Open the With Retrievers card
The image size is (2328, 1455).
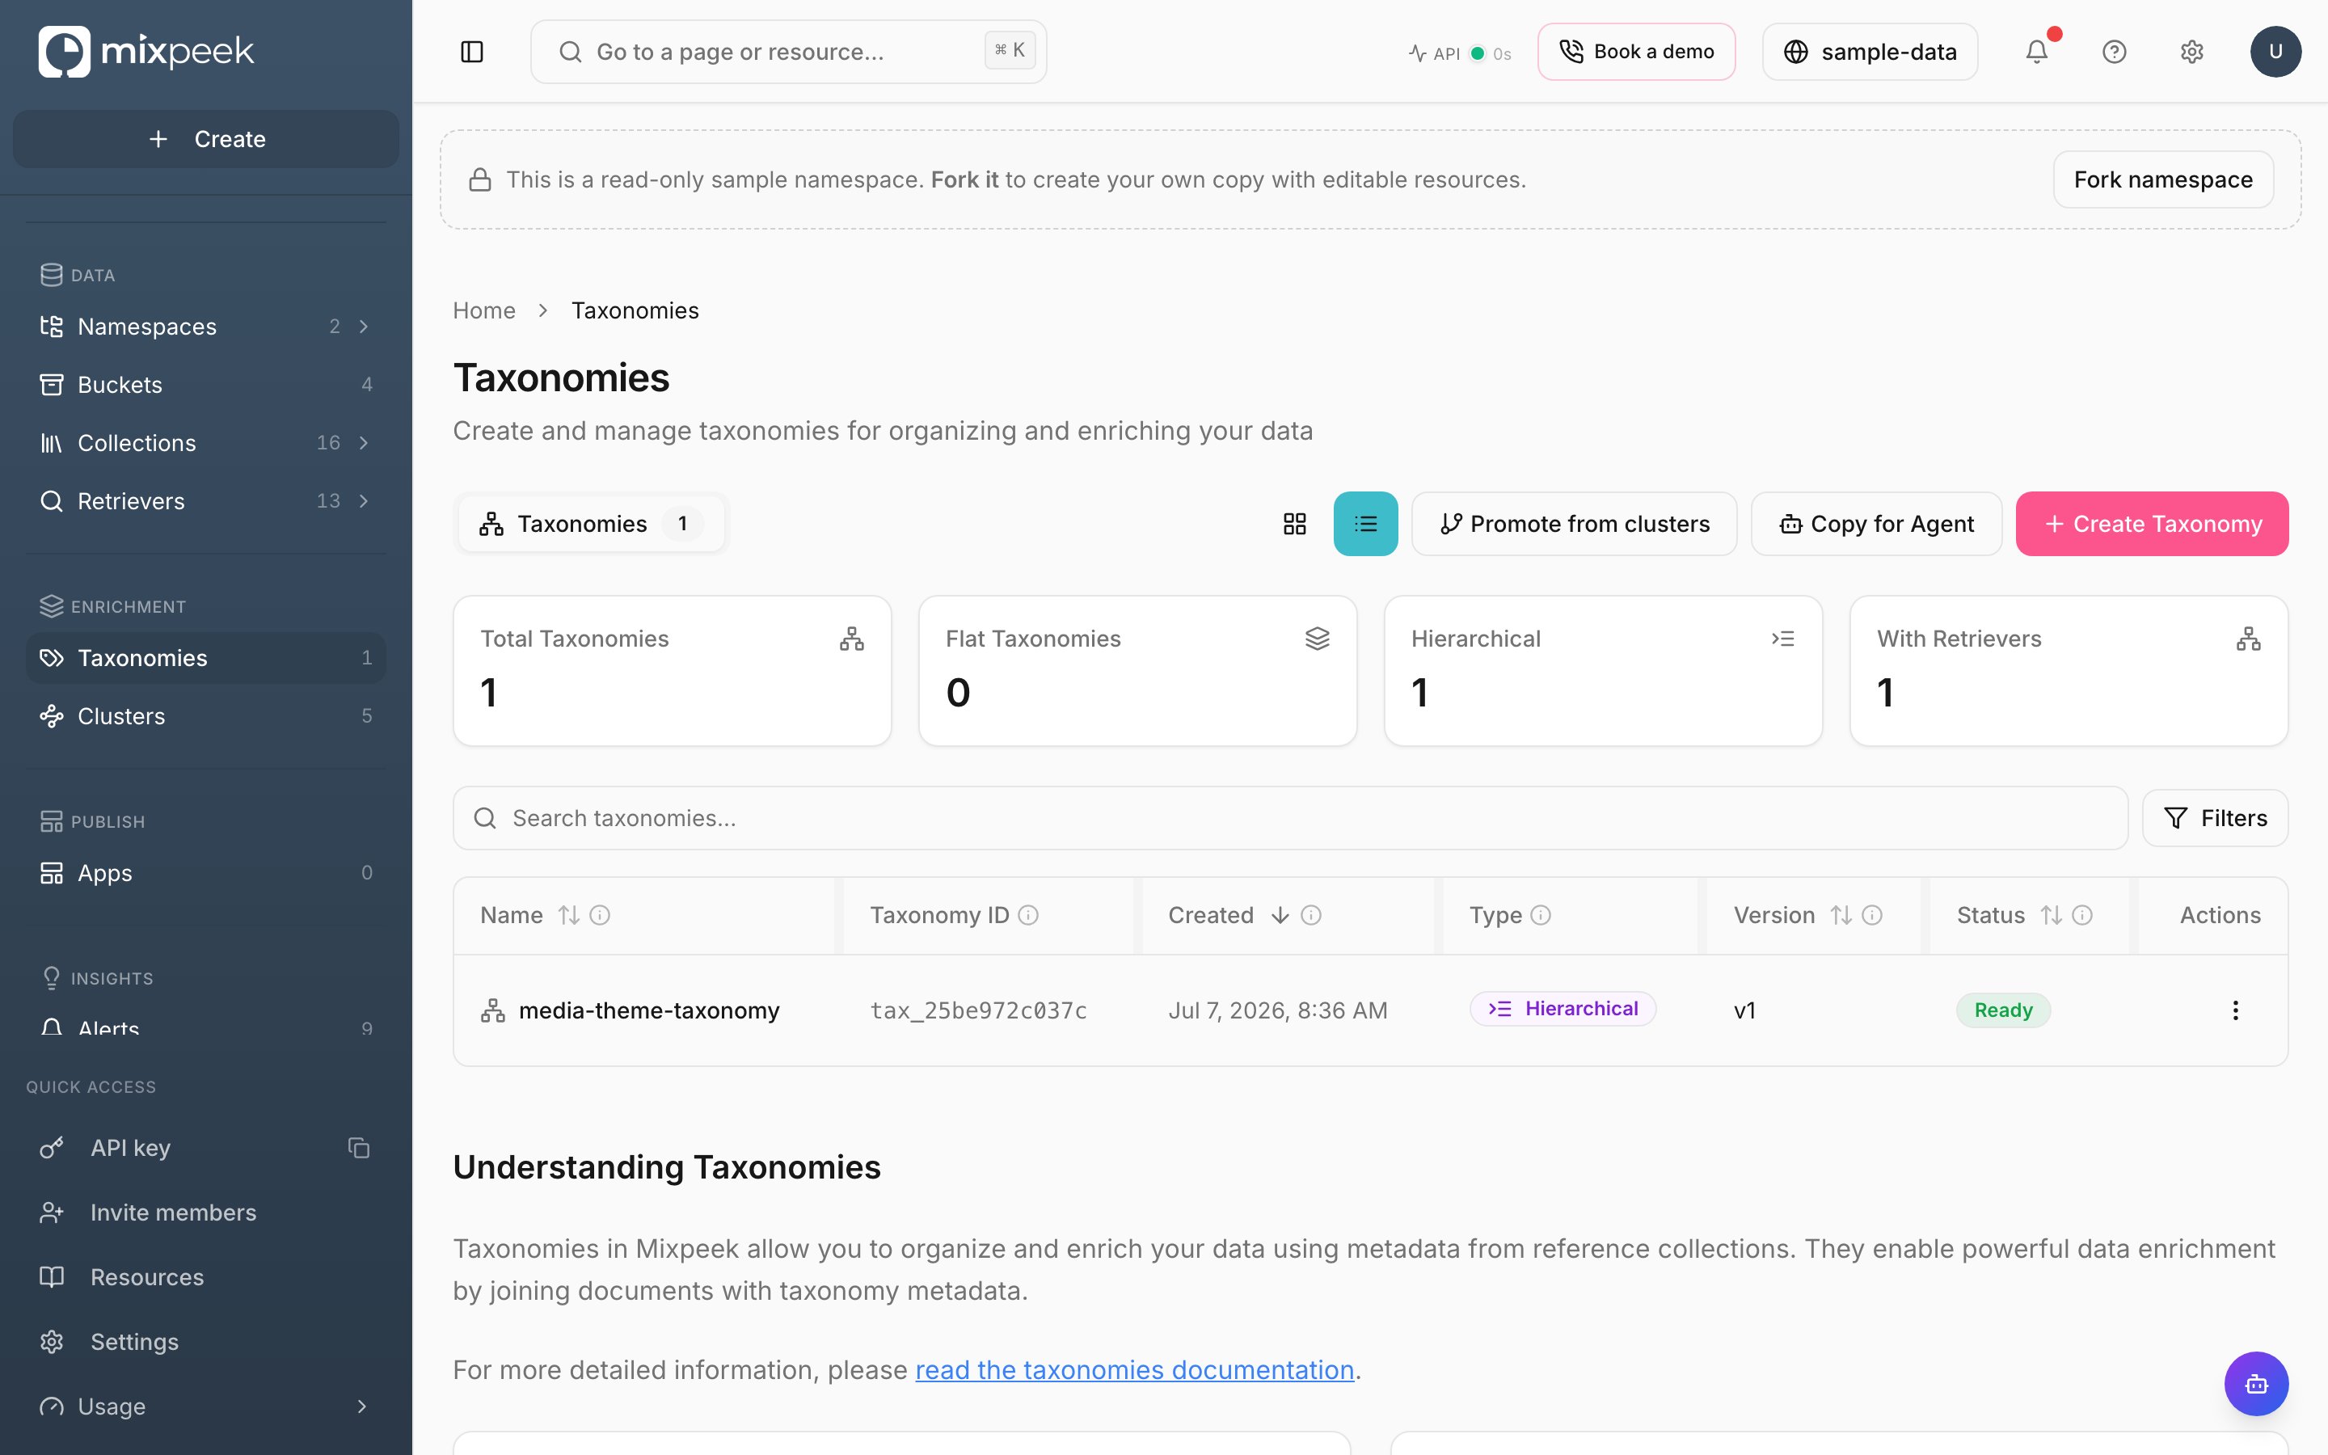tap(2069, 671)
